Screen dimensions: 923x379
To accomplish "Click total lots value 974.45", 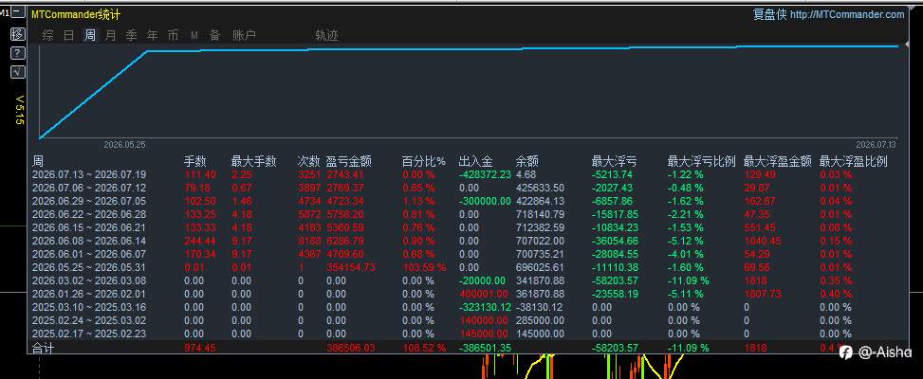I will tap(200, 348).
